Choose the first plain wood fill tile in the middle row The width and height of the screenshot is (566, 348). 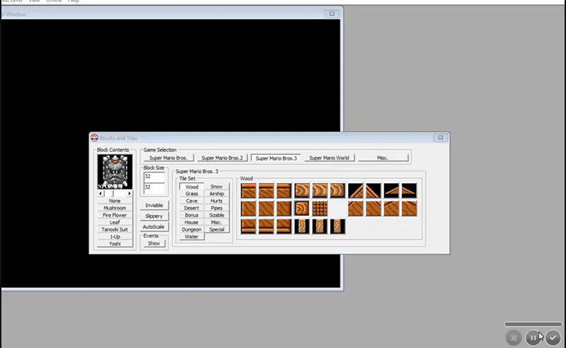248,208
